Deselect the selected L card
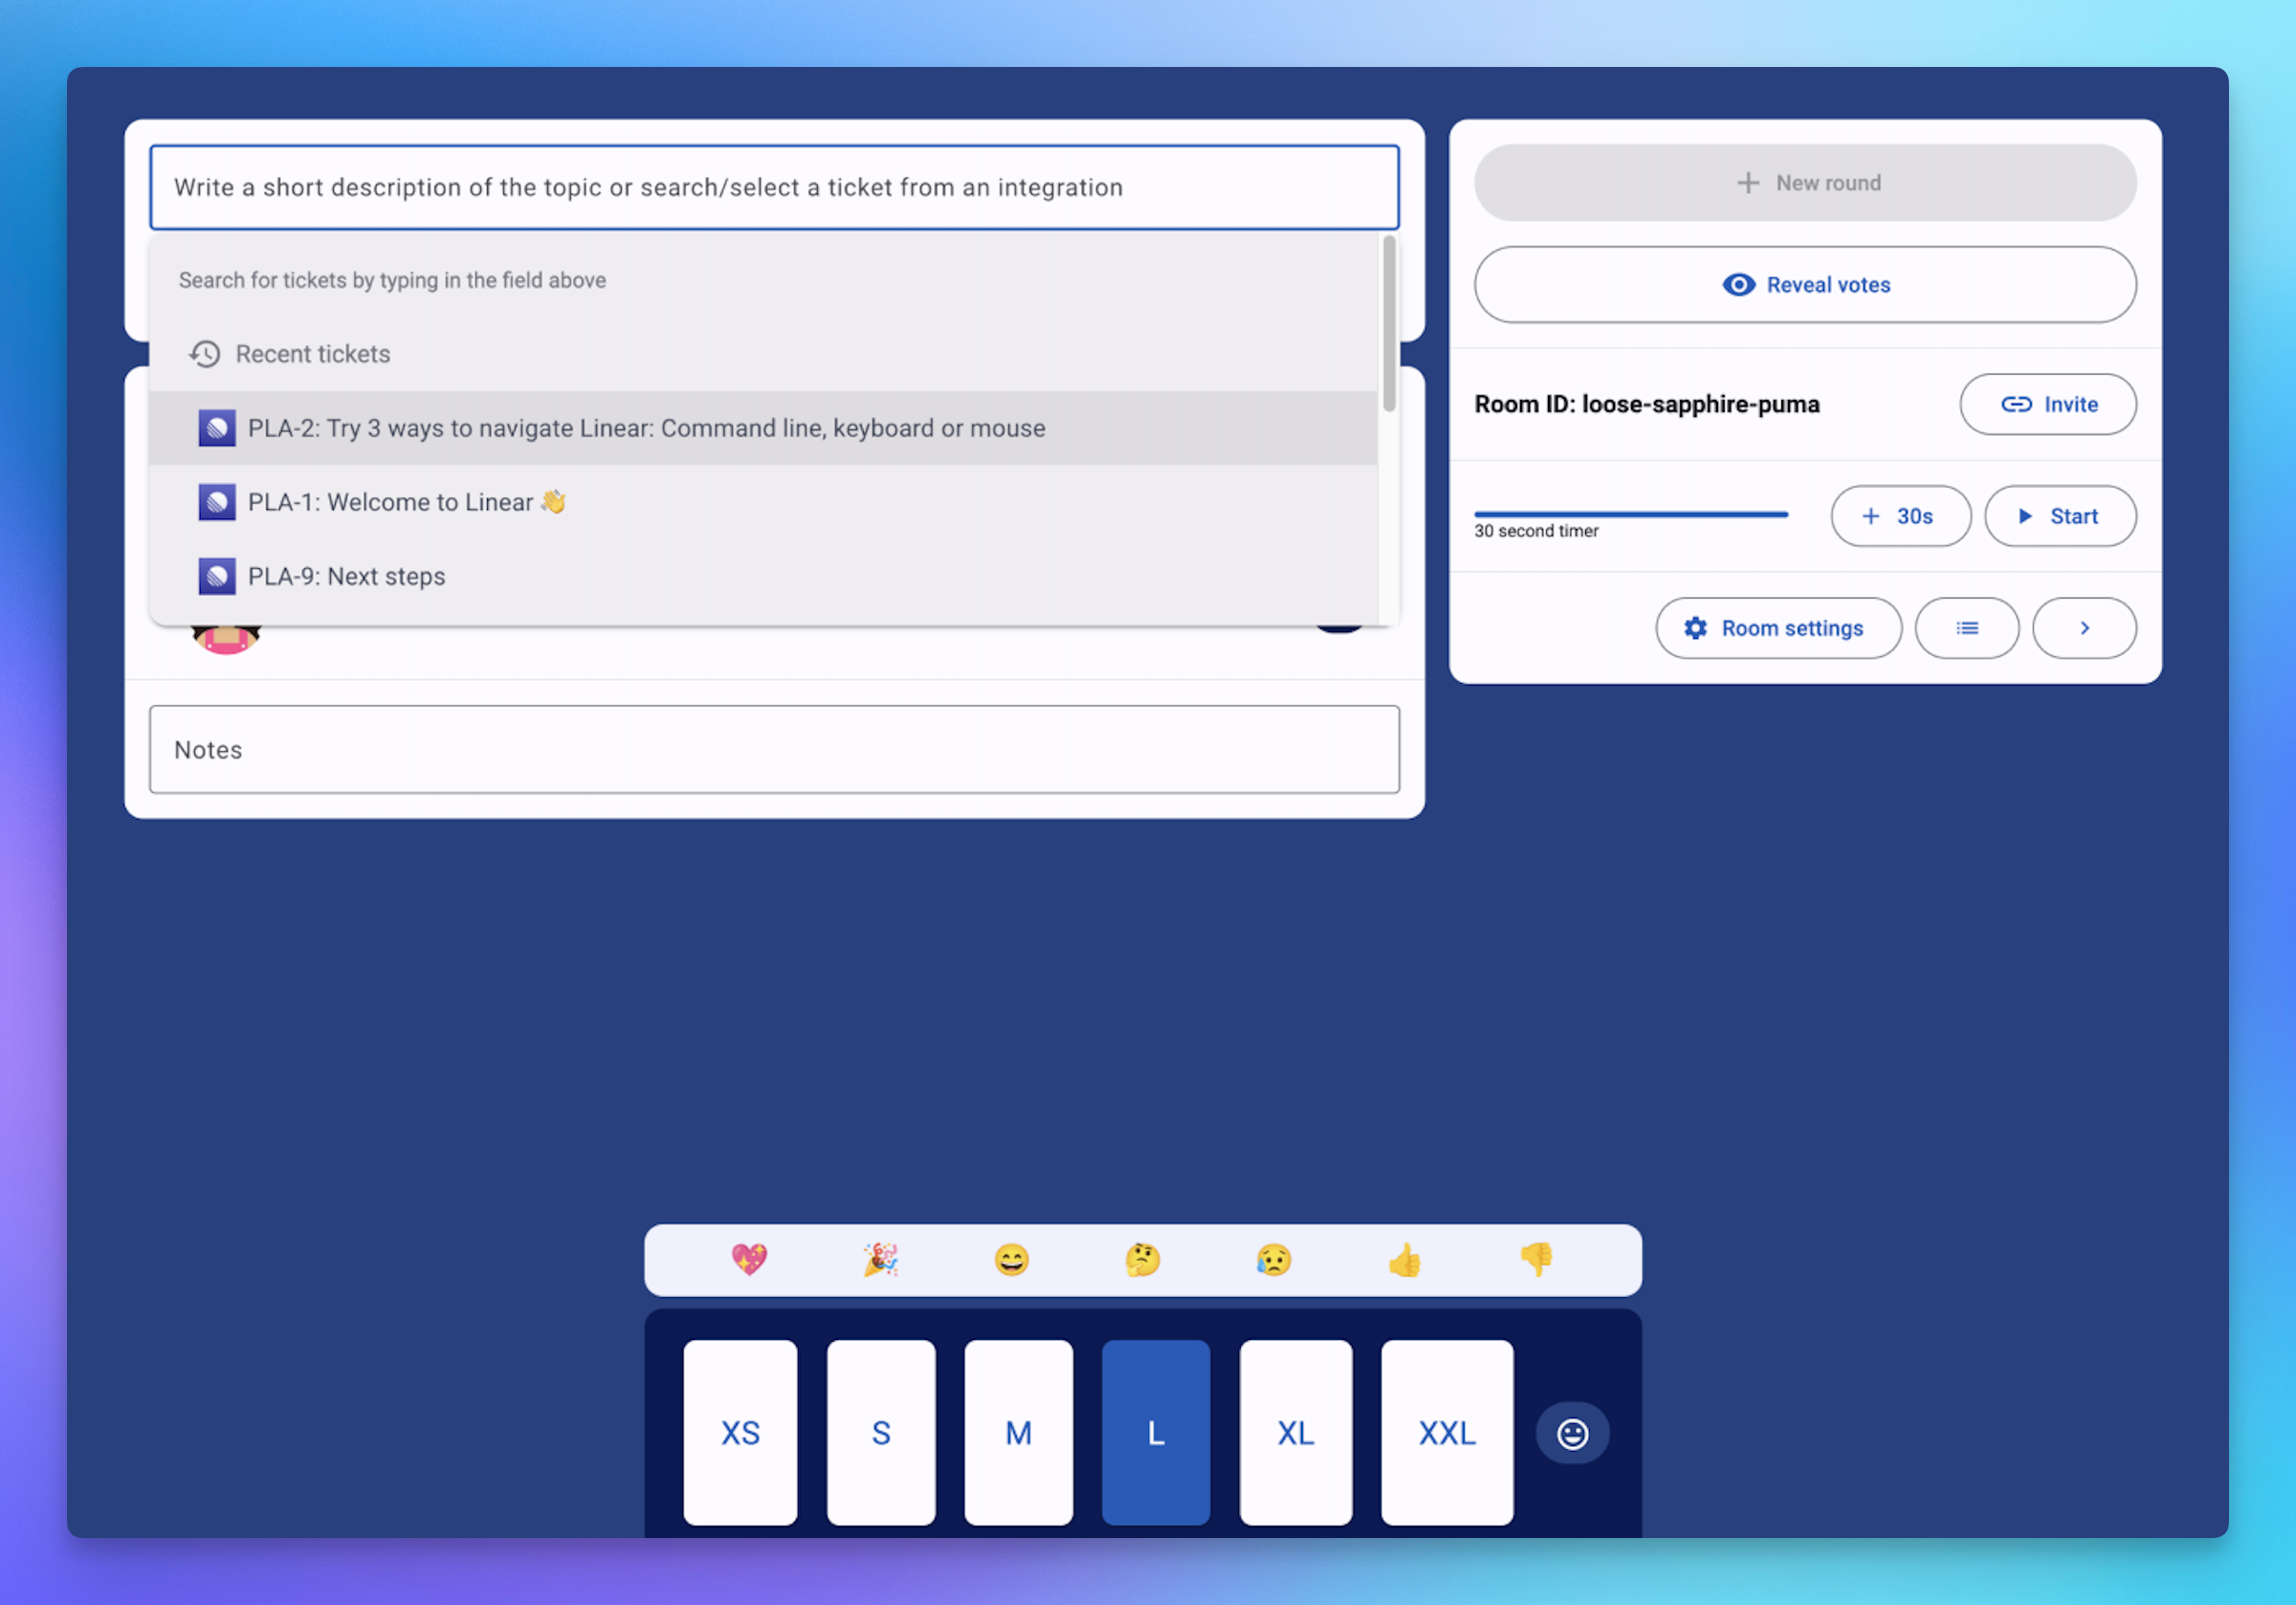Image resolution: width=2296 pixels, height=1605 pixels. (x=1156, y=1432)
